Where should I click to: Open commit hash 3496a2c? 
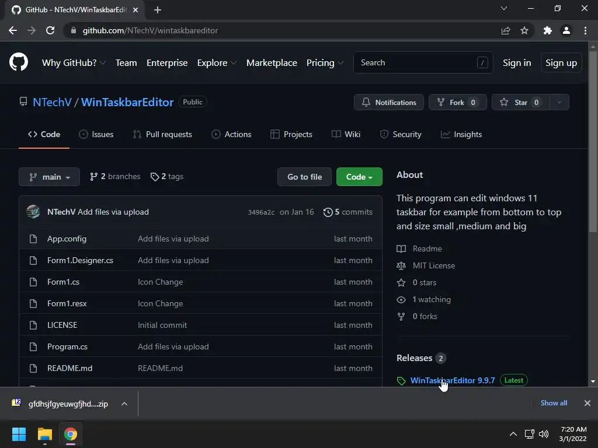[261, 212]
